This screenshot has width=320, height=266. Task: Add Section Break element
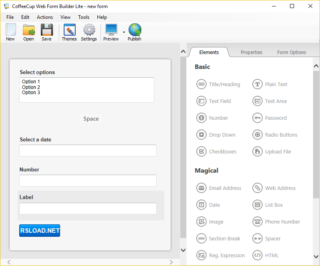pyautogui.click(x=218, y=239)
